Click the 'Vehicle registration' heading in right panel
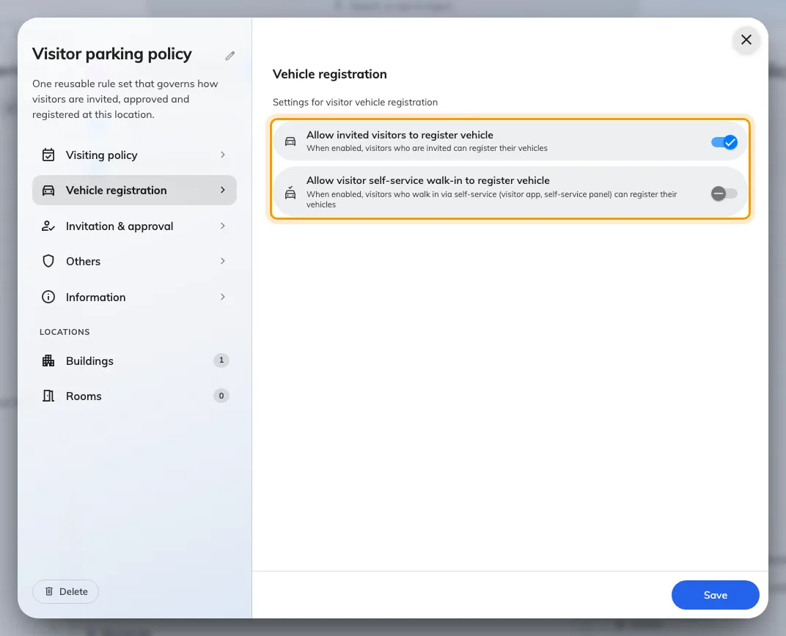This screenshot has width=786, height=636. (330, 74)
